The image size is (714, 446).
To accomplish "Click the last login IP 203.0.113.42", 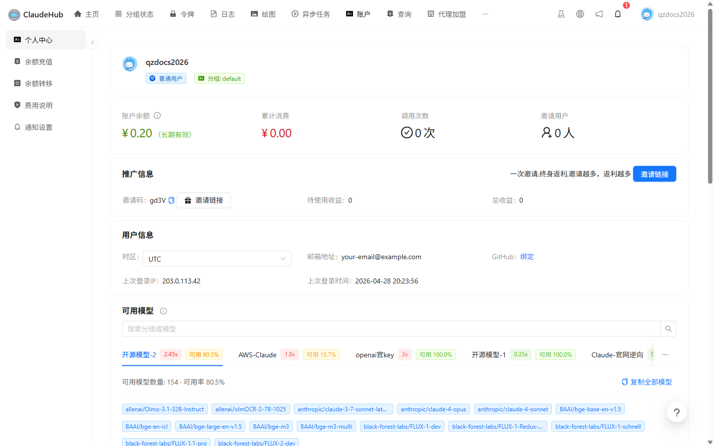I will pyautogui.click(x=181, y=281).
